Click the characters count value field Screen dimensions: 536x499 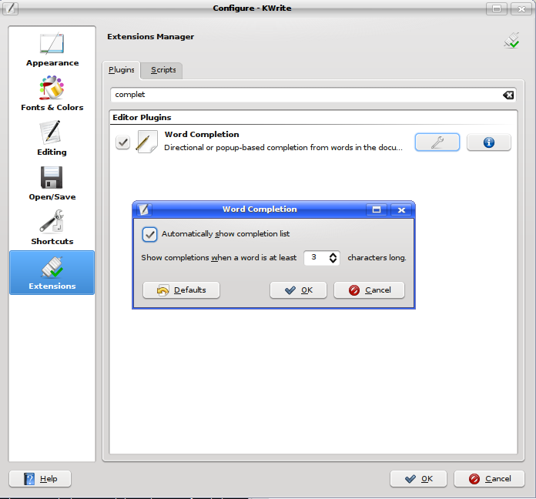316,258
